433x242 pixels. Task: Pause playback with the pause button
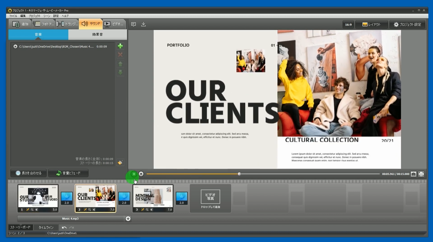pyautogui.click(x=134, y=174)
